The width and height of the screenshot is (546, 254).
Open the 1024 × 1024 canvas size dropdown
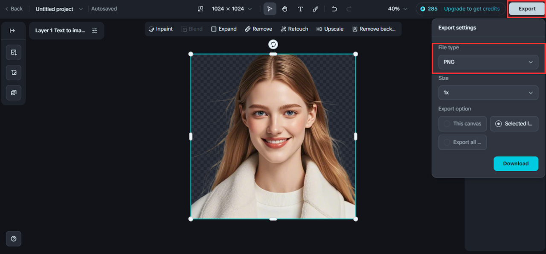[232, 9]
